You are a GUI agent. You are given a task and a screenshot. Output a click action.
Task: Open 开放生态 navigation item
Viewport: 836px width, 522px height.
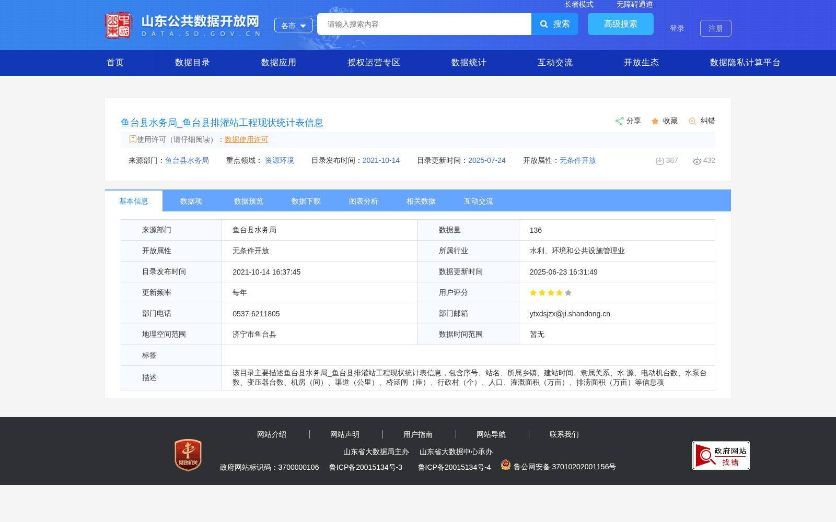[x=641, y=63]
